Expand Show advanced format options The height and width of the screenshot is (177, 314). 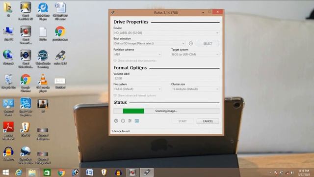click(134, 95)
